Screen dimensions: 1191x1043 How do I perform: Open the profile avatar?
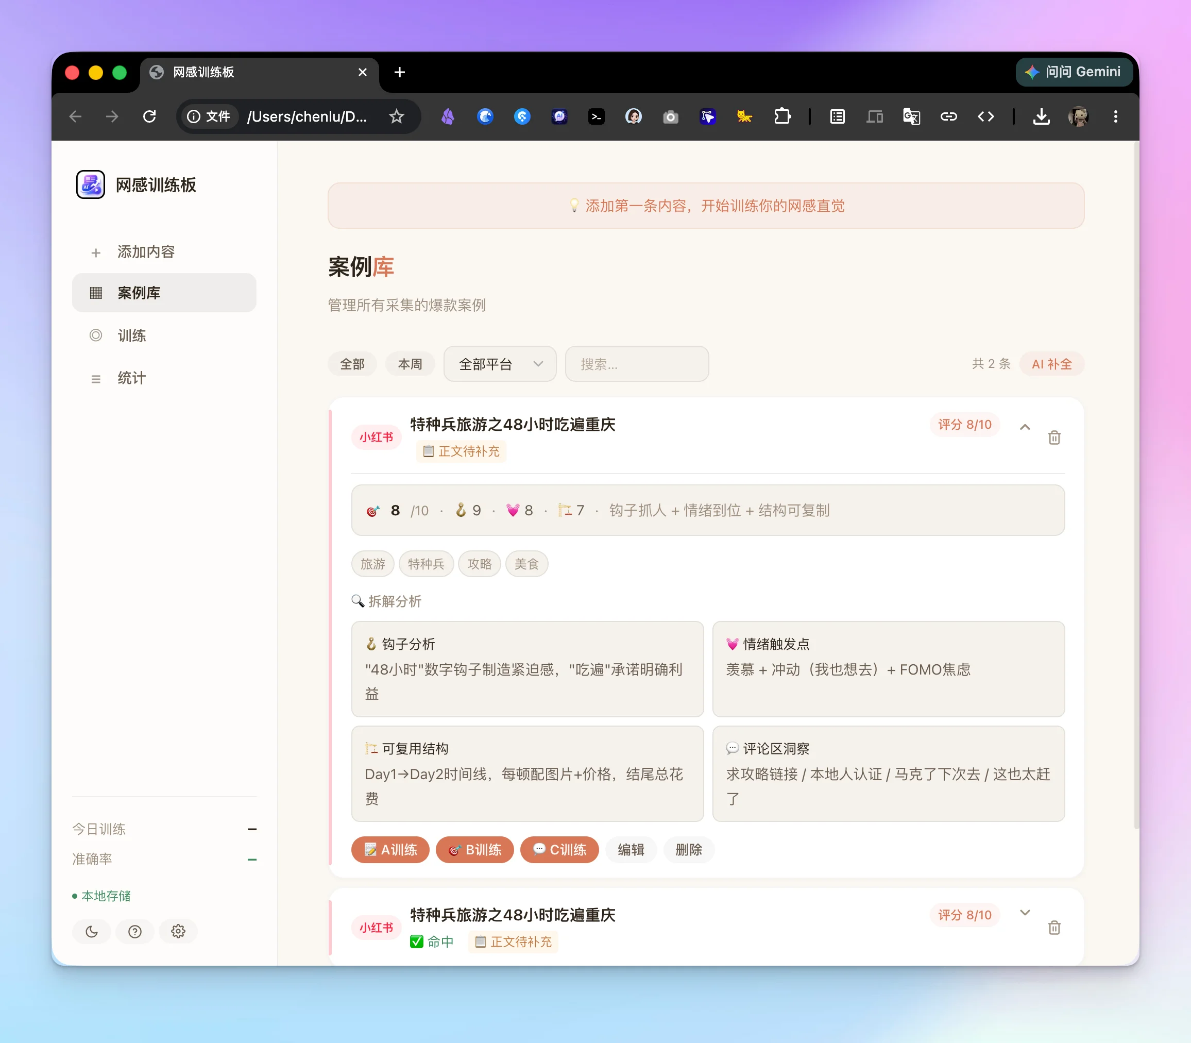(1078, 116)
